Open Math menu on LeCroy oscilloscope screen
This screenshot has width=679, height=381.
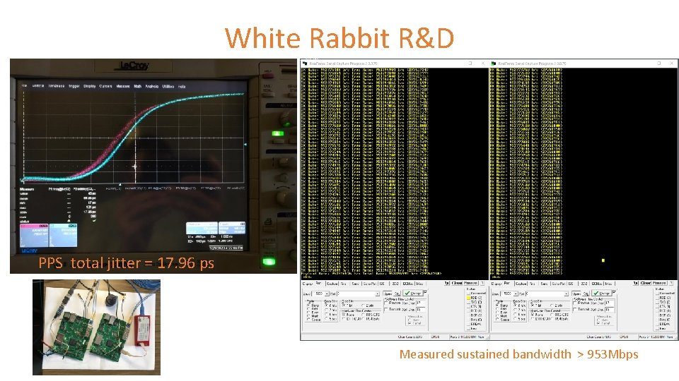tap(138, 86)
